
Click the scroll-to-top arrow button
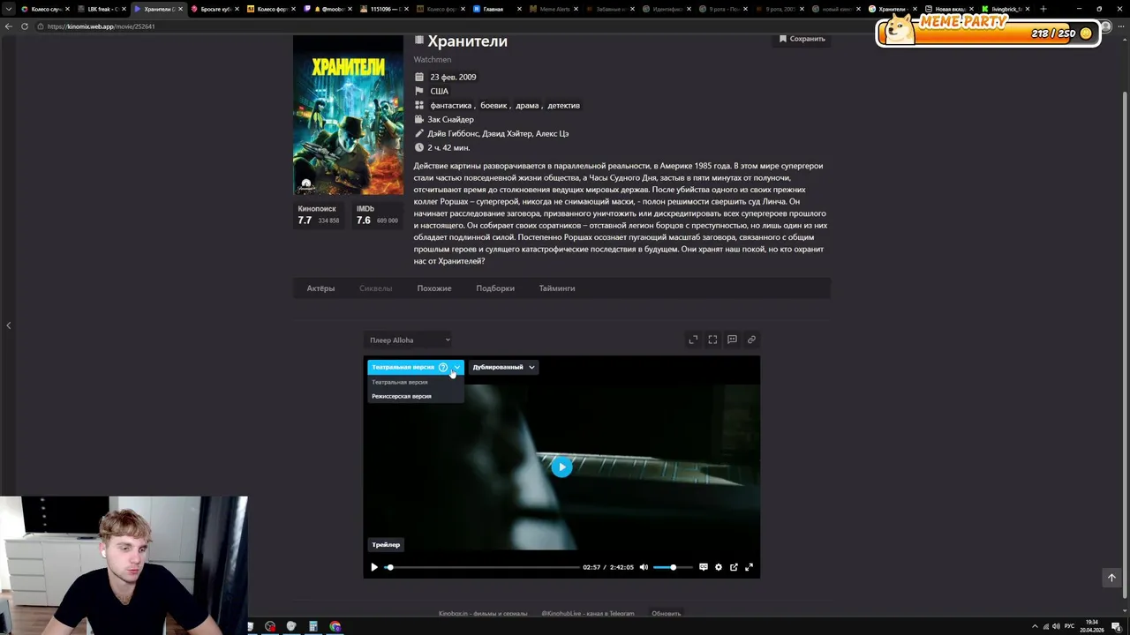tap(1111, 578)
